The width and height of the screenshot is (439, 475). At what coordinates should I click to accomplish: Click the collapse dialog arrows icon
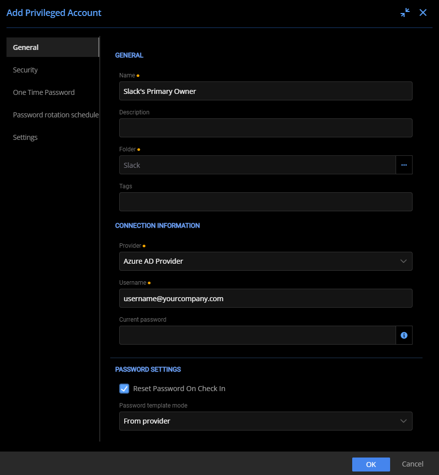tap(405, 12)
